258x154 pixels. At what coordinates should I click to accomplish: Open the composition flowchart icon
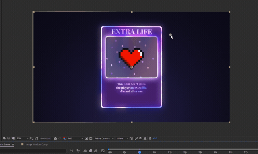point(145,139)
